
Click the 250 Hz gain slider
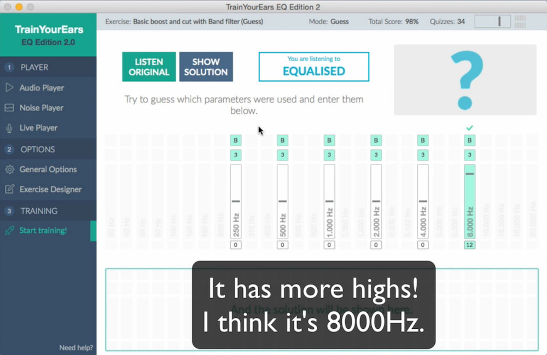235,201
